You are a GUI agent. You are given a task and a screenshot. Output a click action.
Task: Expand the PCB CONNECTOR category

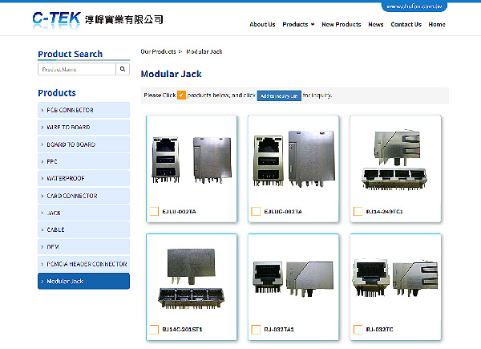83,110
